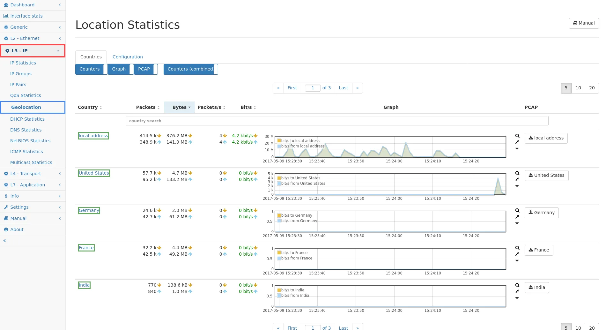Click the compress icon beside the France graph
606x330 pixels.
pyautogui.click(x=517, y=254)
